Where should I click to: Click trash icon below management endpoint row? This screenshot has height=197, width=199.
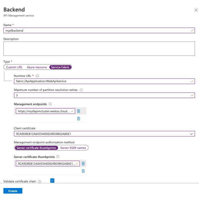click(79, 119)
